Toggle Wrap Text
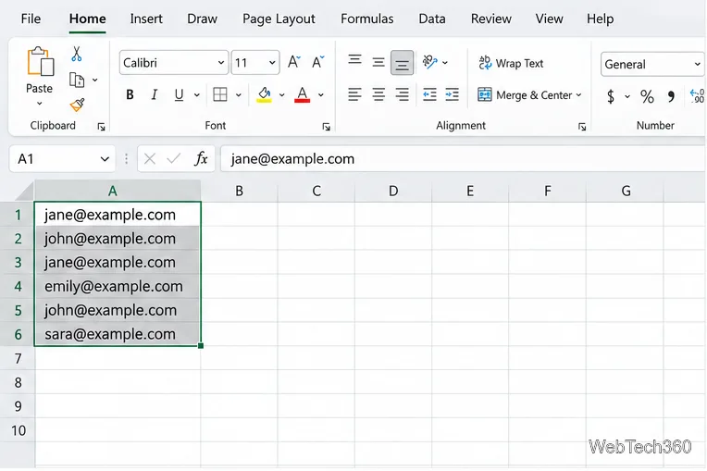The image size is (707, 471). click(x=511, y=63)
